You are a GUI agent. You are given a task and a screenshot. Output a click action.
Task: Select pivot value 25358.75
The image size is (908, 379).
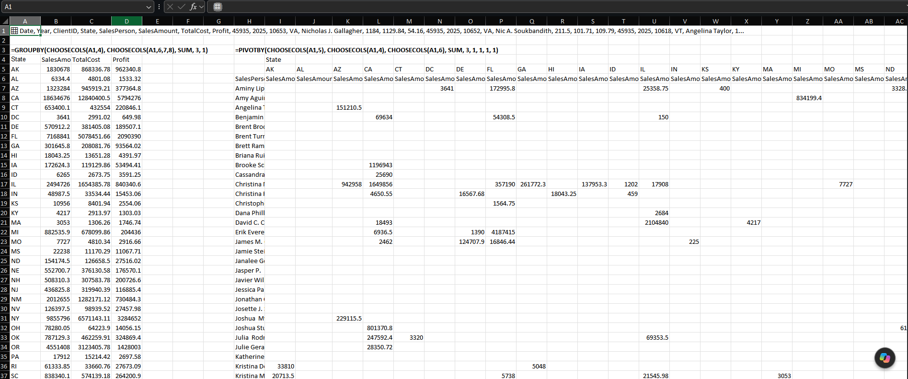point(654,88)
